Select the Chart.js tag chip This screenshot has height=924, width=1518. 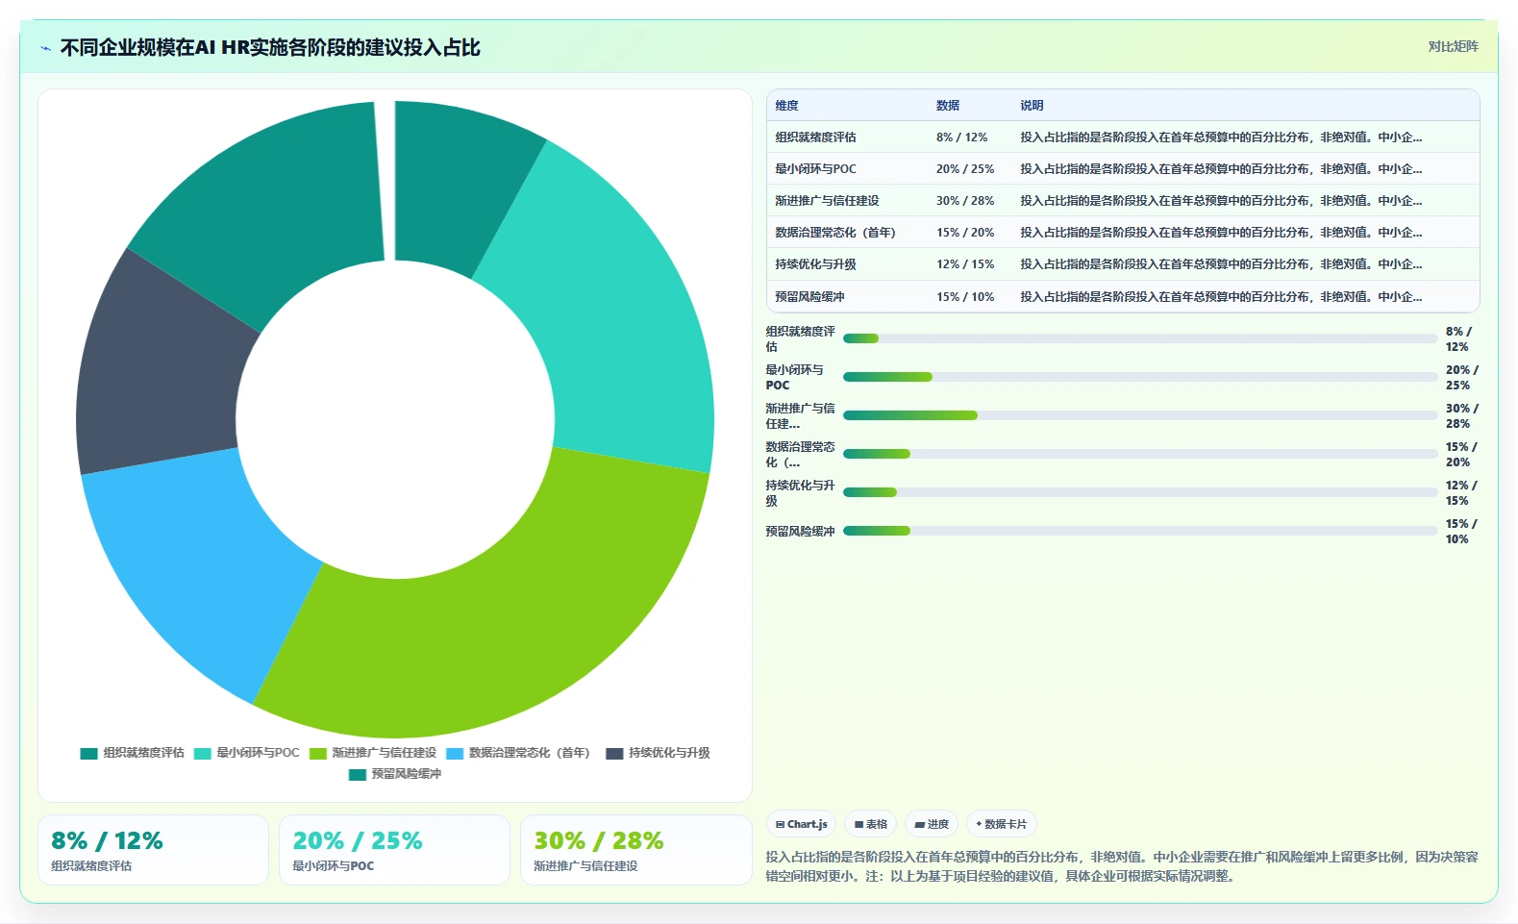coord(802,824)
